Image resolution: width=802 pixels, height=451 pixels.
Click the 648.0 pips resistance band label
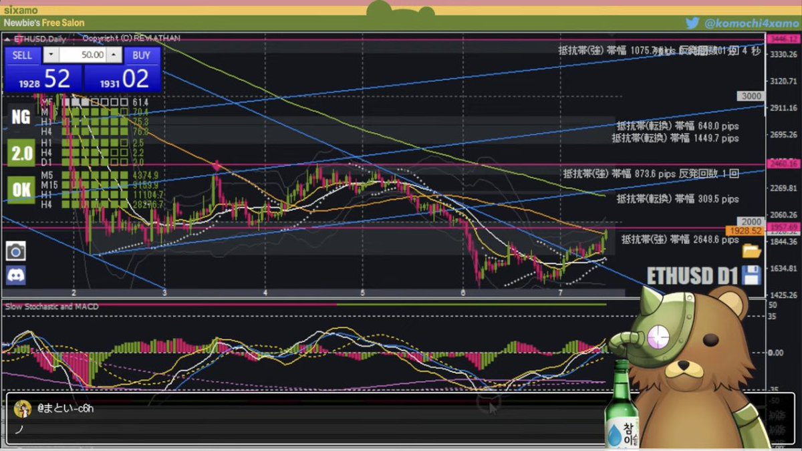[678, 126]
